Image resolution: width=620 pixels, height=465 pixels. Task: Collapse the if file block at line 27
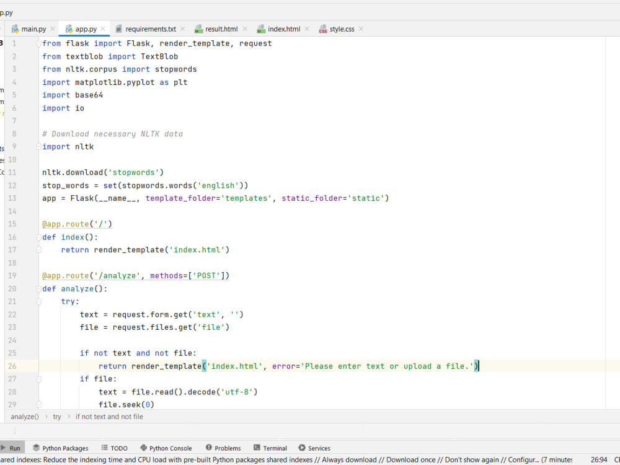[x=38, y=379]
